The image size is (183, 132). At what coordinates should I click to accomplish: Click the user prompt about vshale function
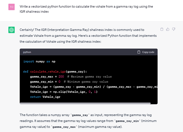(x=86, y=9)
